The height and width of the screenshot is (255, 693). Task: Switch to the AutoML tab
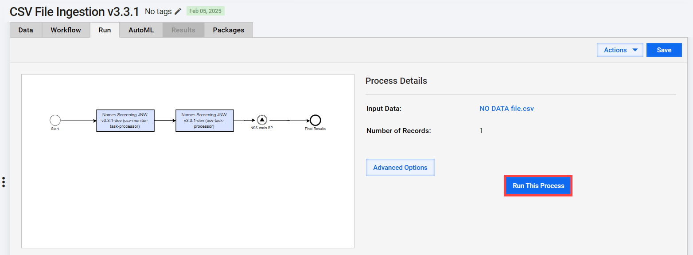[141, 30]
